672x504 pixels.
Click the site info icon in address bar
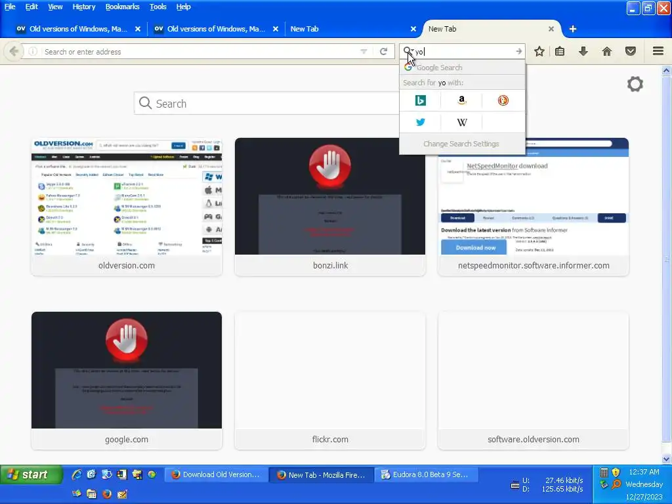tap(33, 51)
